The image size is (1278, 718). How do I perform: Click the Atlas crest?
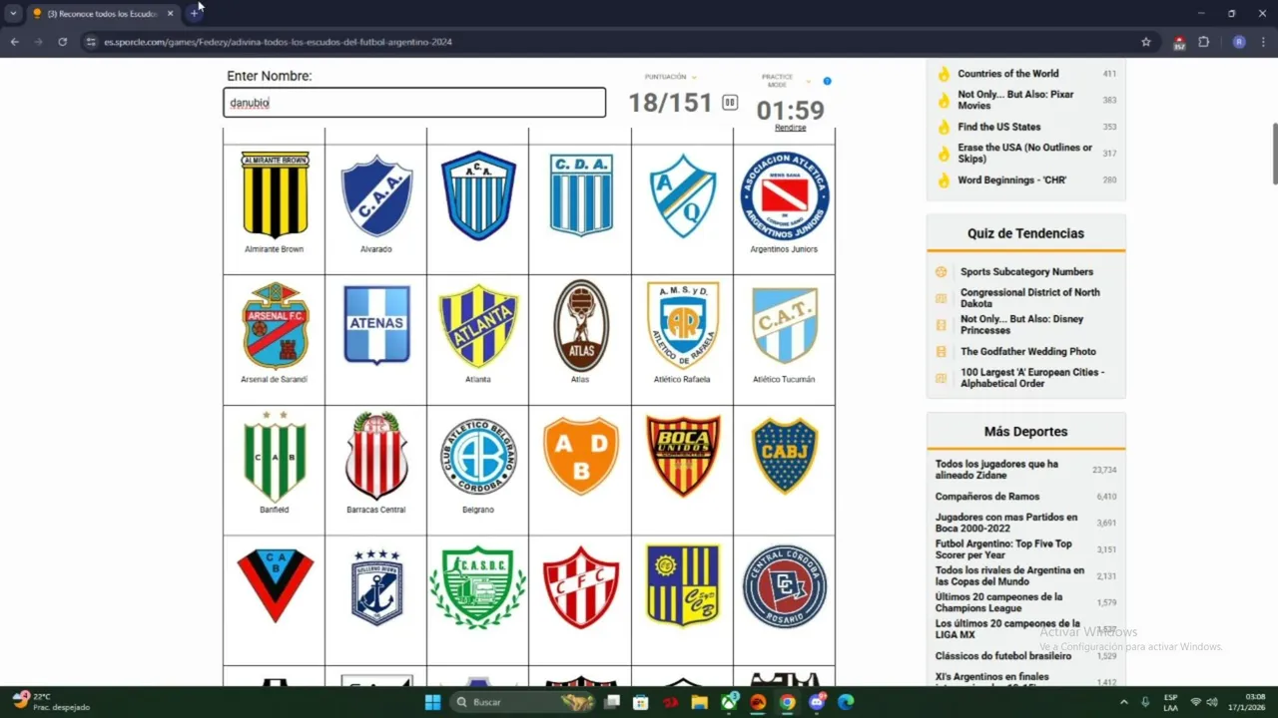580,326
